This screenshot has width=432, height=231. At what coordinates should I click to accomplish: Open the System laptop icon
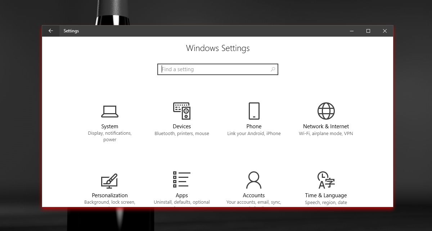[110, 111]
